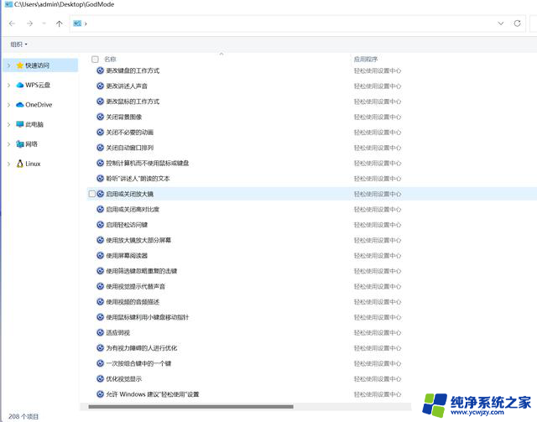Expand the 此电脑 tree node
537x422 pixels.
pyautogui.click(x=9, y=124)
